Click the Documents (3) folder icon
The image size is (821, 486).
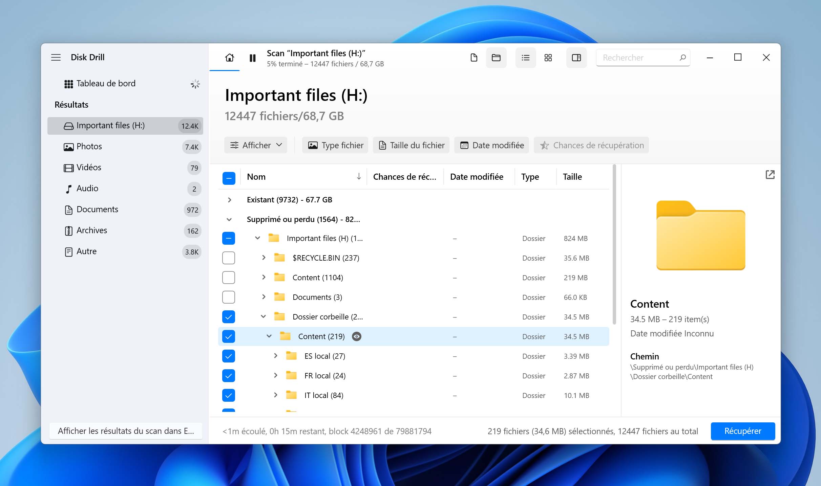tap(279, 297)
